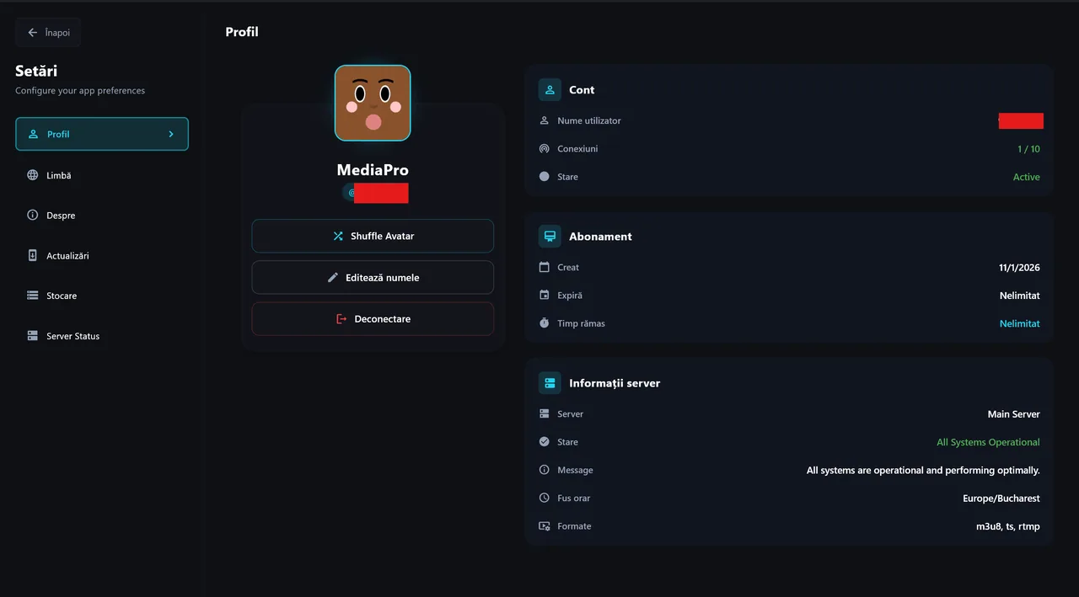Click the Înapoi back arrow icon
The width and height of the screenshot is (1079, 597).
(x=33, y=33)
